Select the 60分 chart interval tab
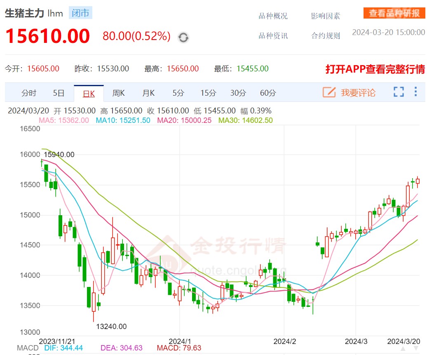Screen dimensions: 427x355 pyautogui.click(x=268, y=93)
